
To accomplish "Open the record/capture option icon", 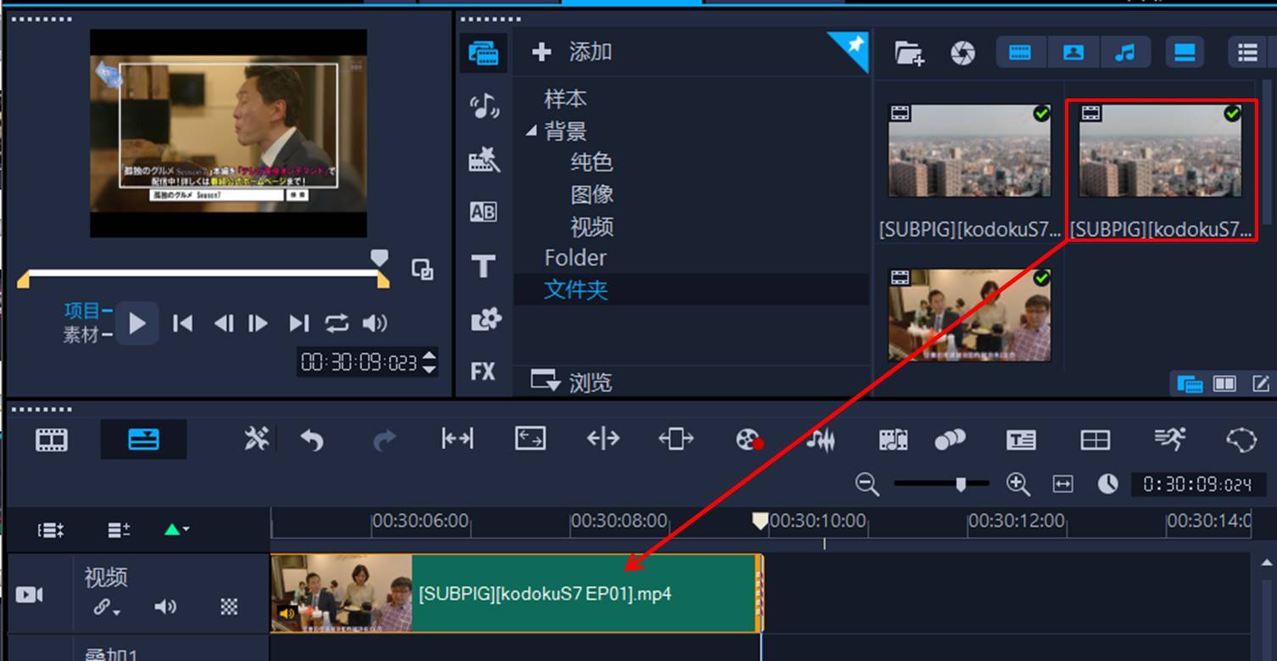I will [749, 440].
